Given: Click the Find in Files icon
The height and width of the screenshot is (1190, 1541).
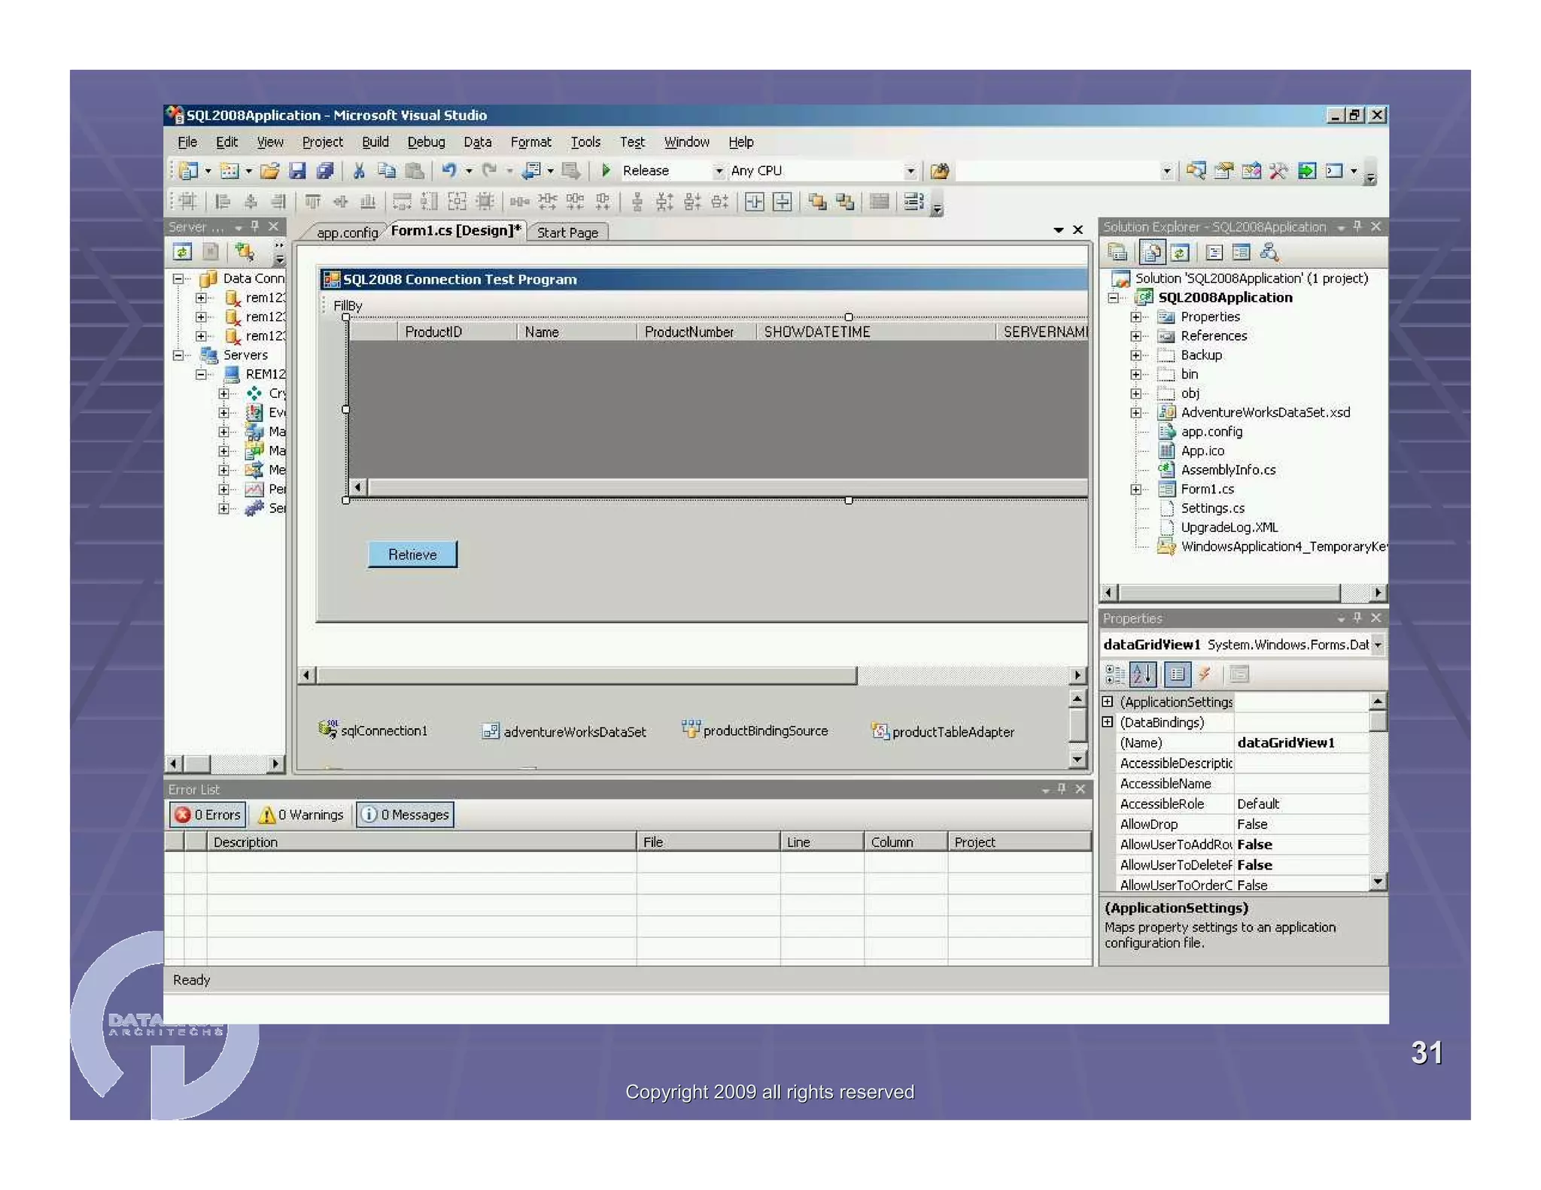Looking at the screenshot, I should pos(939,172).
